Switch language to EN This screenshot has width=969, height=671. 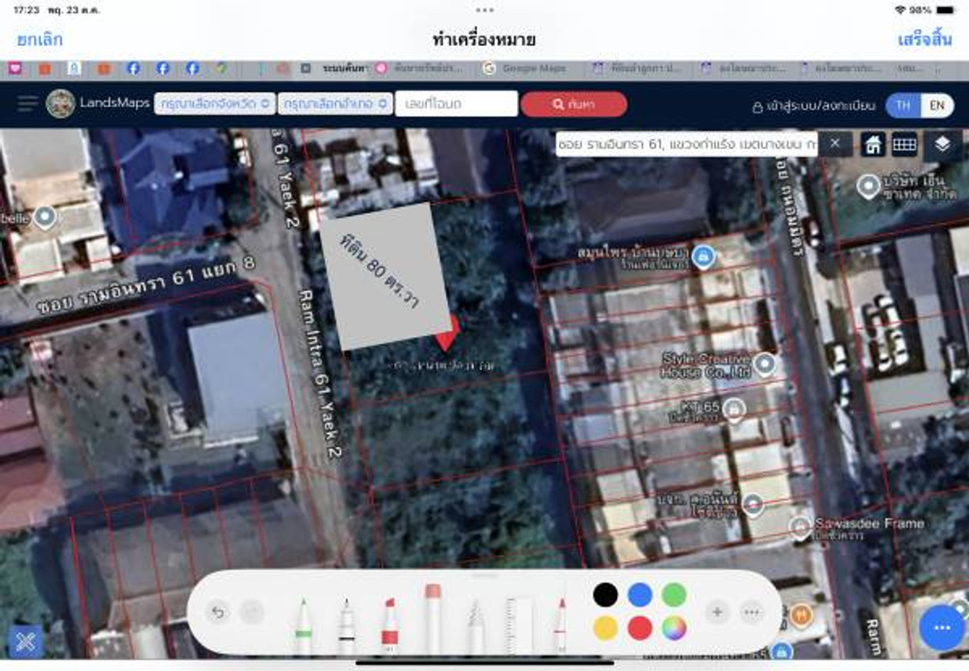(937, 105)
